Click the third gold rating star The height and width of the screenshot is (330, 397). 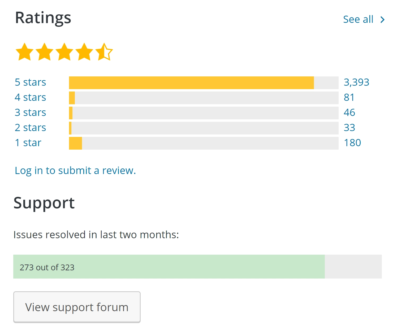click(x=64, y=52)
